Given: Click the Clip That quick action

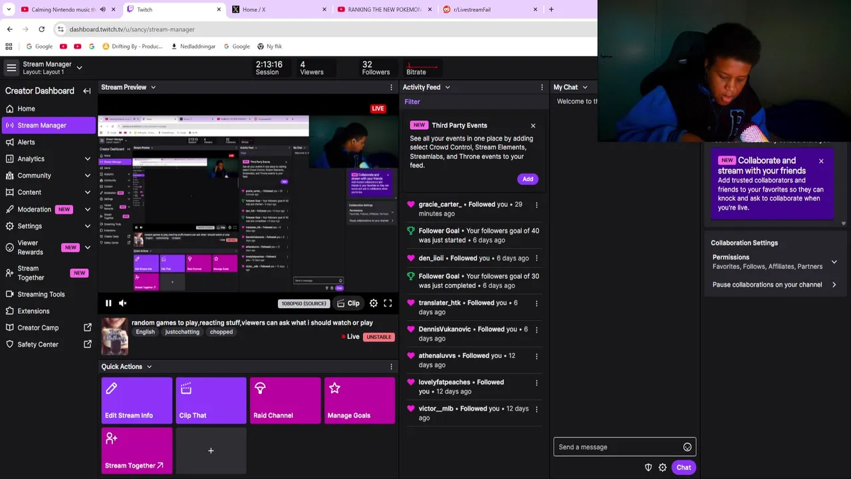Looking at the screenshot, I should tap(211, 400).
